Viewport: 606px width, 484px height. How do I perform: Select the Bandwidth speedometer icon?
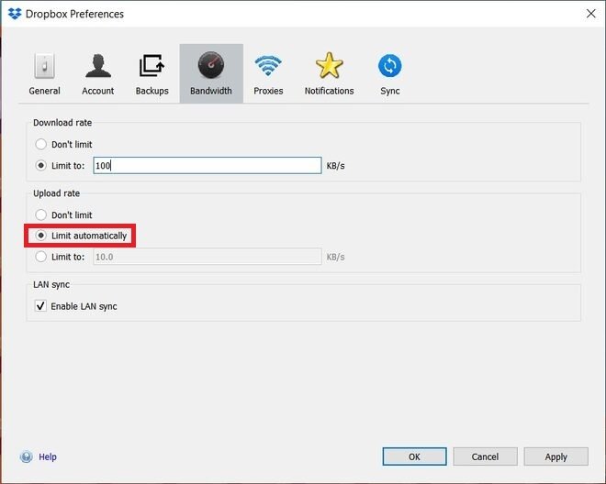[211, 65]
